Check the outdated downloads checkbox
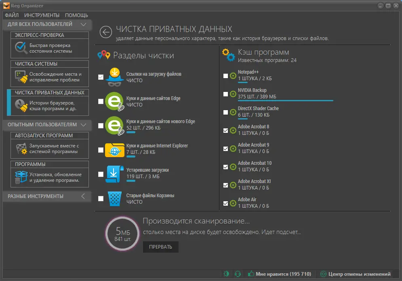This screenshot has height=281, width=402. pos(101,174)
